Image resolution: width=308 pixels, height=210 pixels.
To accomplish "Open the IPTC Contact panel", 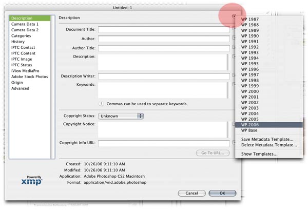I will [x=24, y=47].
